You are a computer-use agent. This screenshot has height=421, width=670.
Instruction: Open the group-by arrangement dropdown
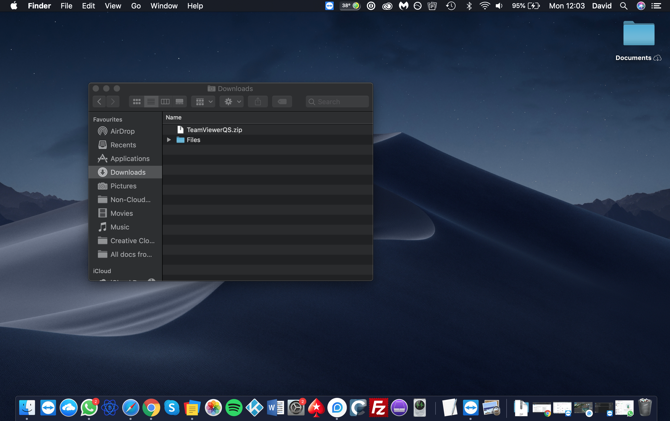pos(203,102)
